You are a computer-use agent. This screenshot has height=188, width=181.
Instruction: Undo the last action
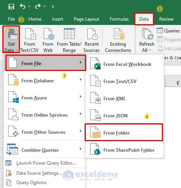tap(22, 6)
